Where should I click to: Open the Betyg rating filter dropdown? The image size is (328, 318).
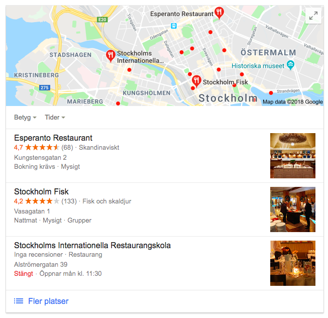25,118
